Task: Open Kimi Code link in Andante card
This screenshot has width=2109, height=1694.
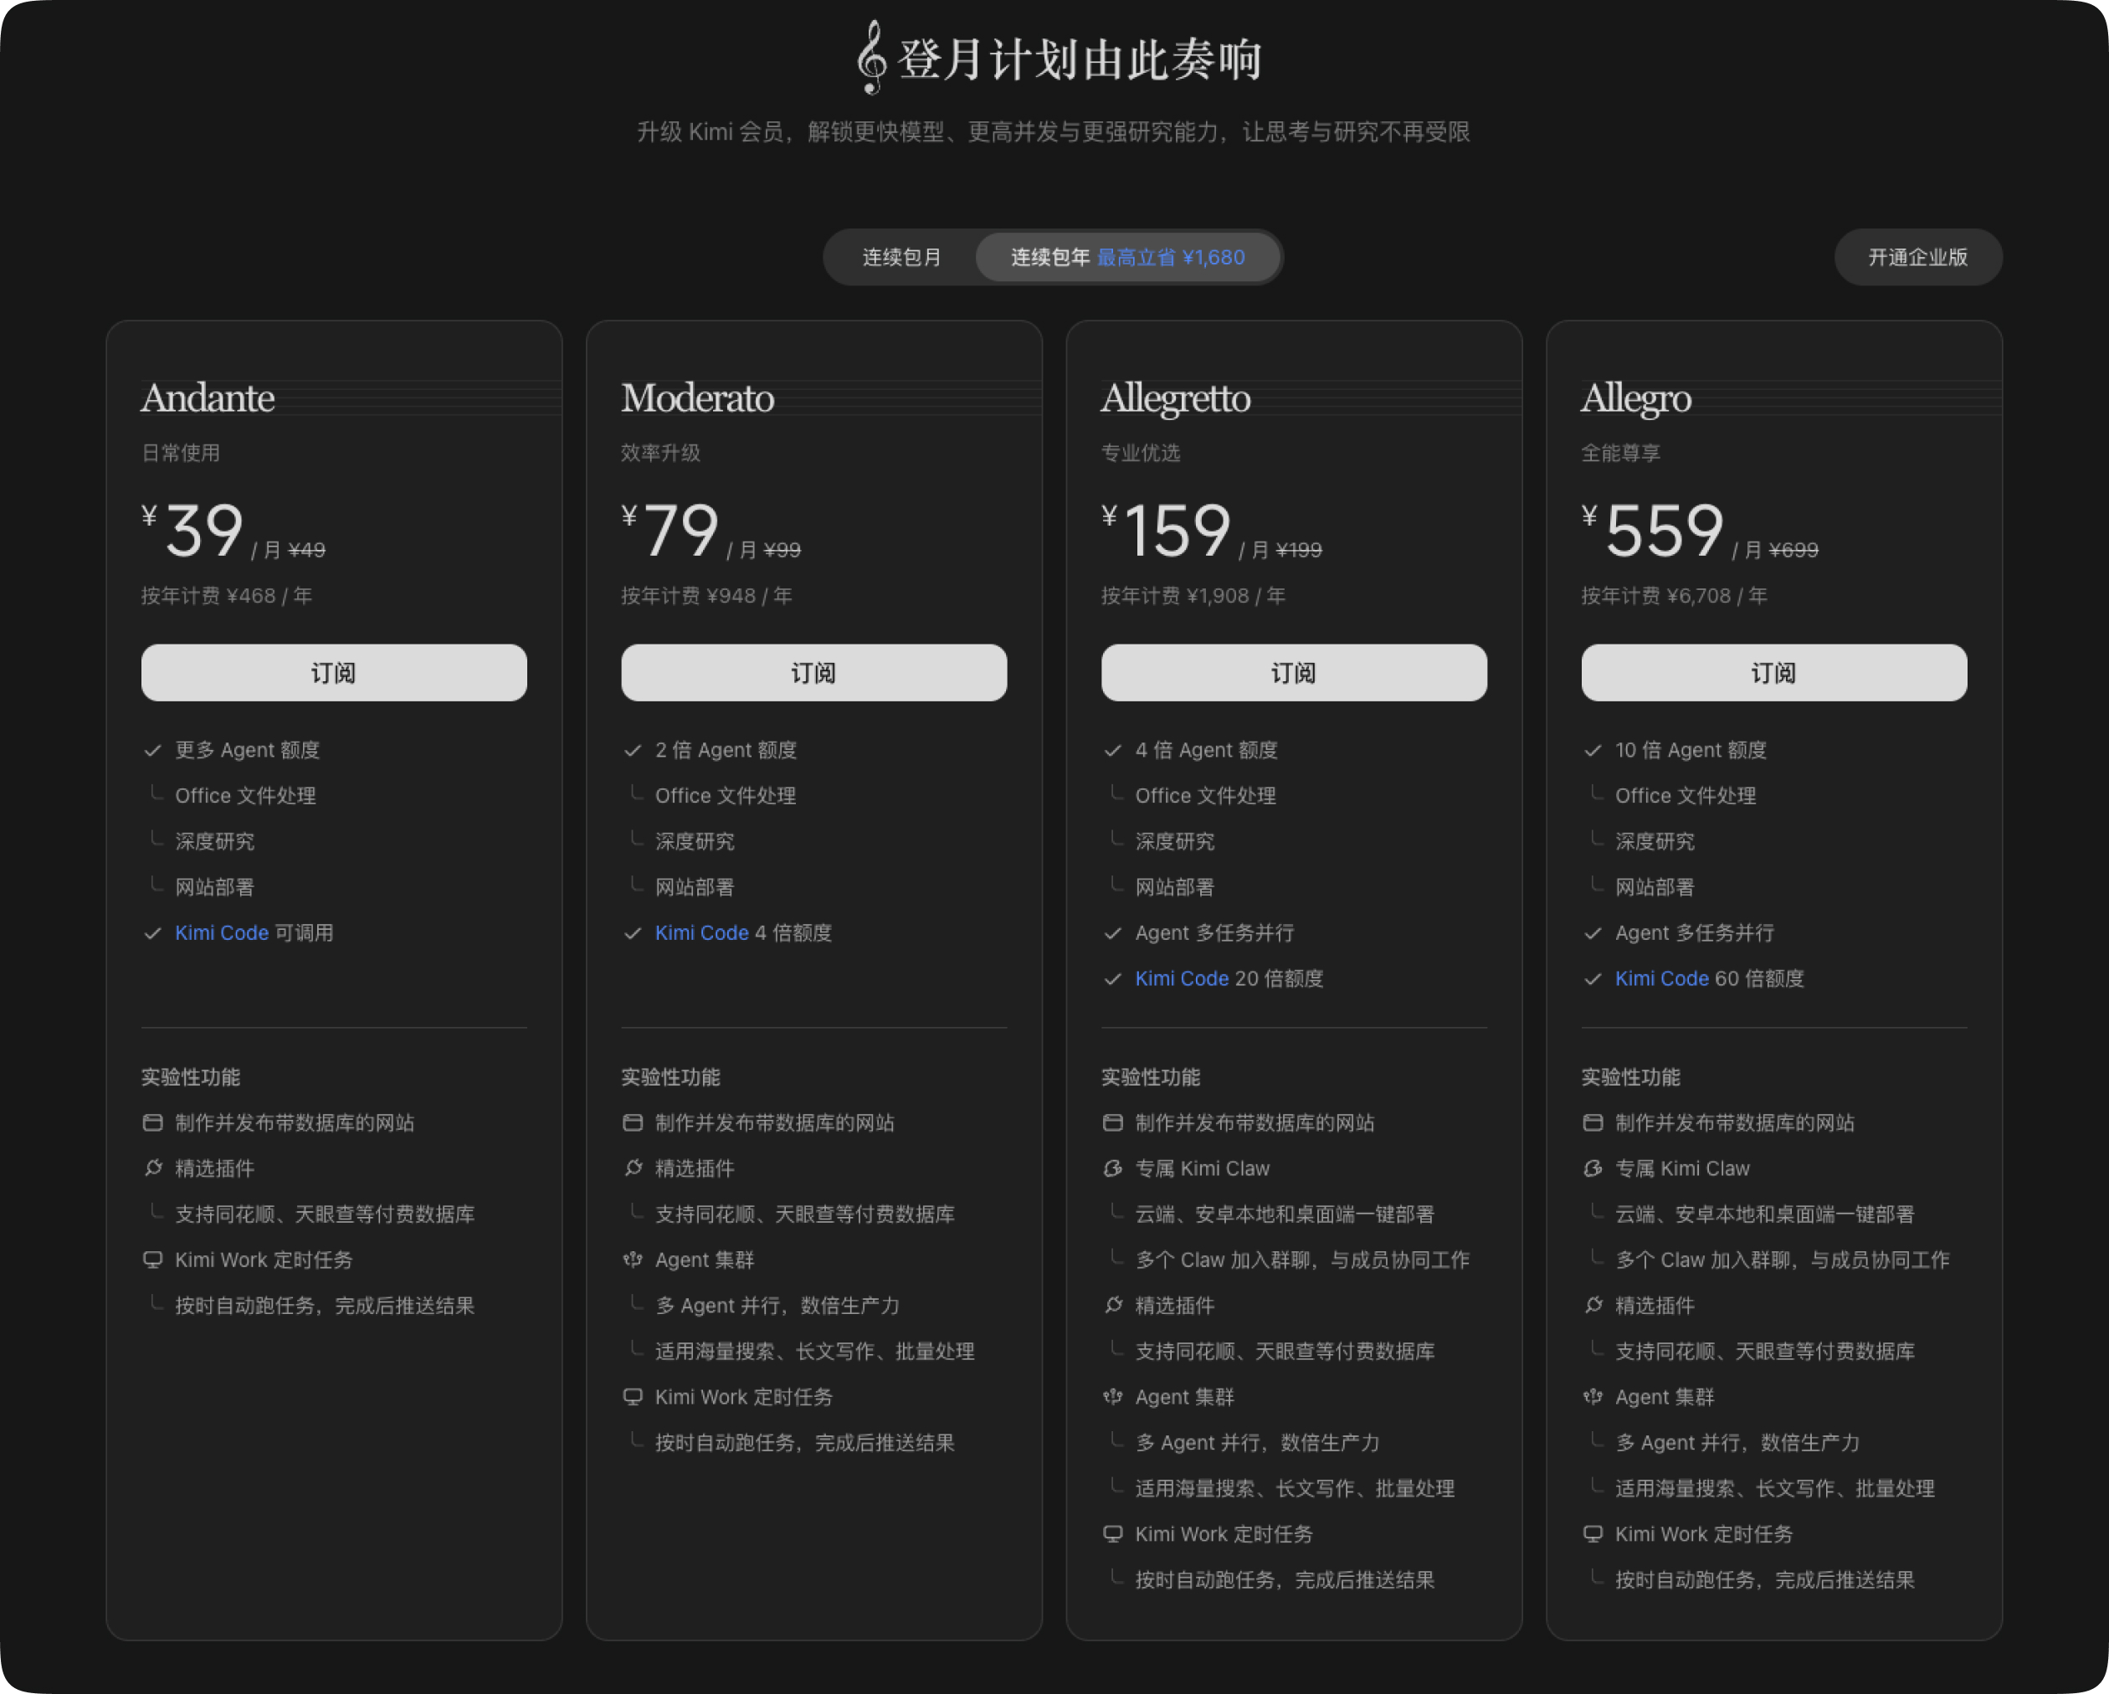Action: click(221, 933)
